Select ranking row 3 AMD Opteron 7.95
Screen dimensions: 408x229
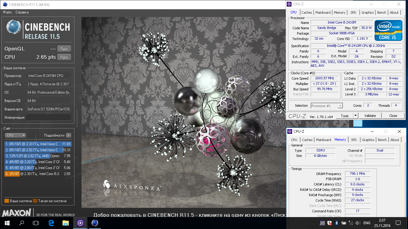tap(38, 156)
